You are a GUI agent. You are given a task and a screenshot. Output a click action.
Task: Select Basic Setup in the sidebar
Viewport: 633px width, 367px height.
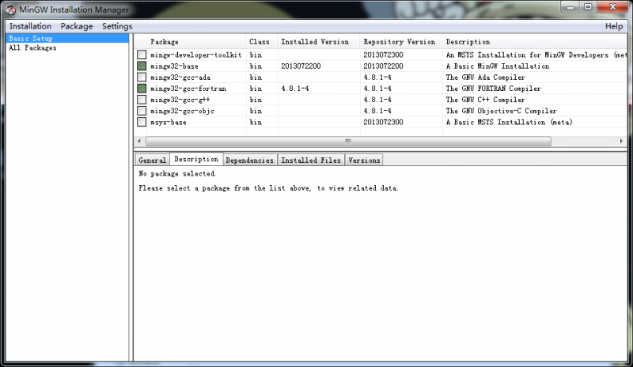[67, 38]
